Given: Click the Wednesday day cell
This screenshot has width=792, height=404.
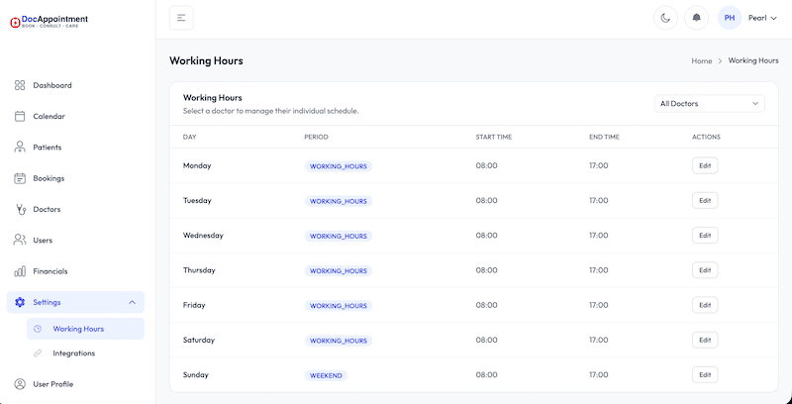Looking at the screenshot, I should point(203,236).
